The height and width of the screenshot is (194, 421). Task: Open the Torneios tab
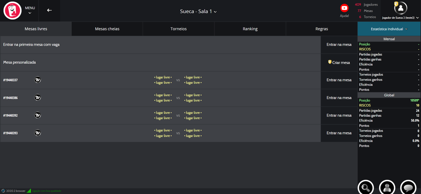(178, 29)
